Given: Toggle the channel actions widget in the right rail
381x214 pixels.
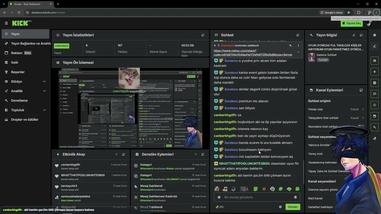Looking at the screenshot, I should (374, 116).
